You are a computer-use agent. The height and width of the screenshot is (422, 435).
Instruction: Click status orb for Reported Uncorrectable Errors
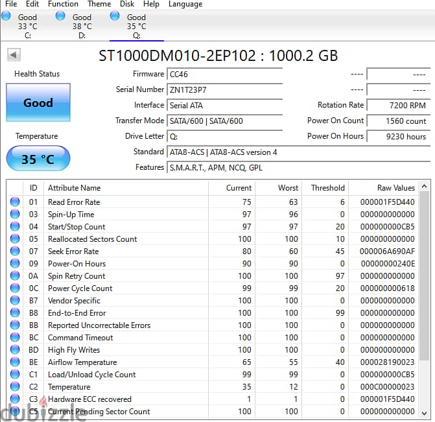click(15, 325)
